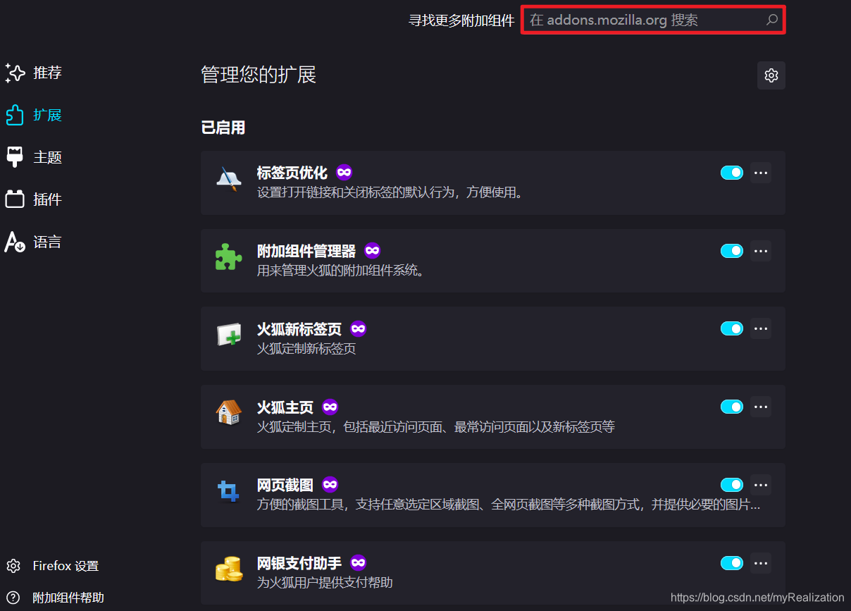
Task: Open the 标签页优化 extension title
Action: (292, 173)
